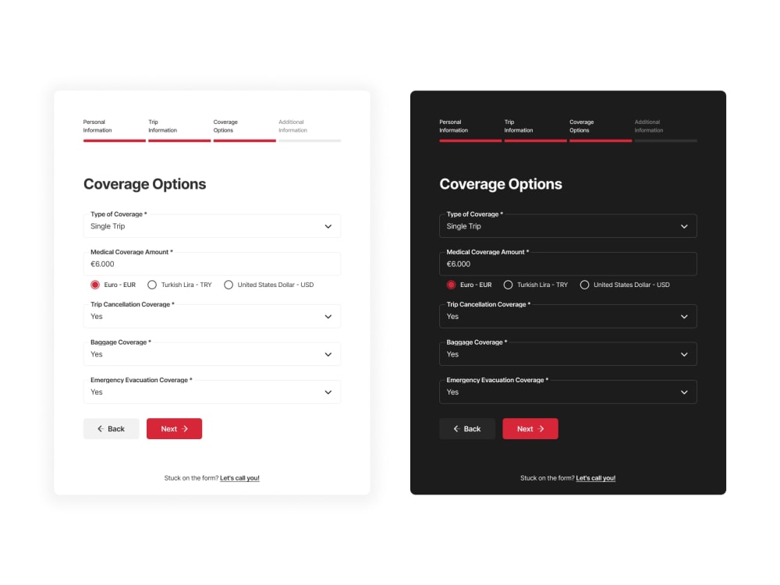Click the Medical Coverage Amount input field
Viewport: 780px width, 585px height.
(211, 264)
